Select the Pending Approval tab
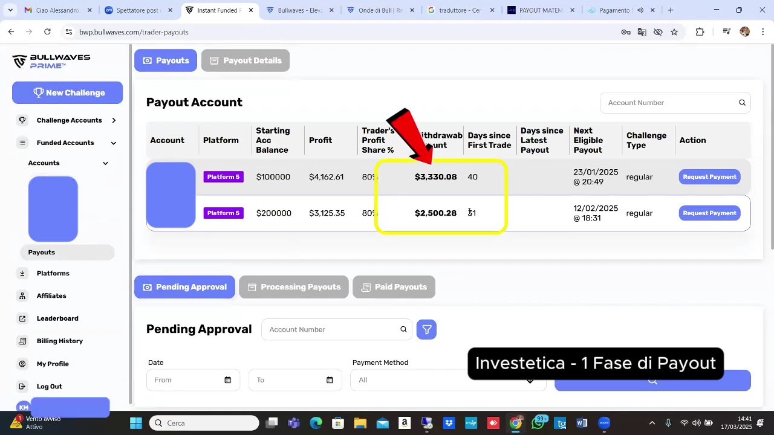The image size is (774, 435). coord(184,287)
